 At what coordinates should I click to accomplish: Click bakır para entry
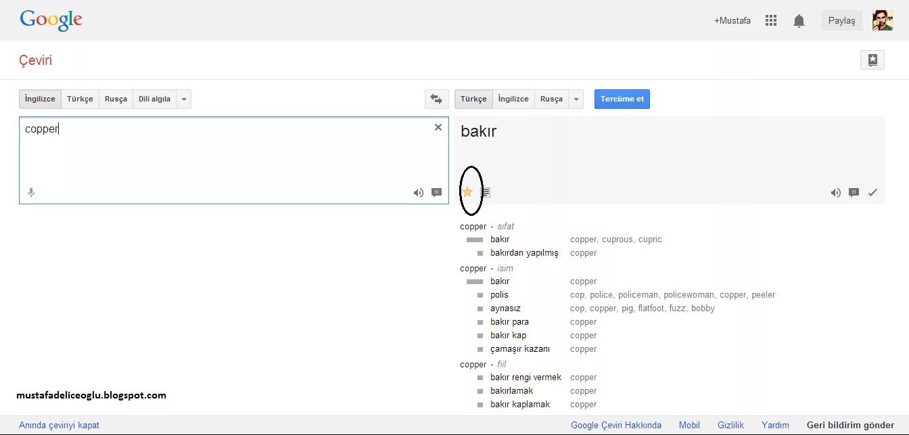pos(510,322)
